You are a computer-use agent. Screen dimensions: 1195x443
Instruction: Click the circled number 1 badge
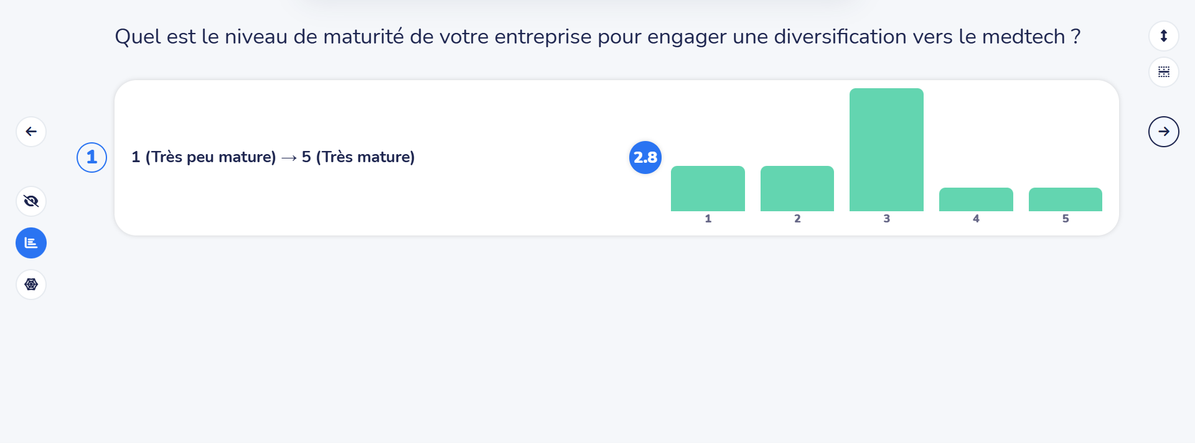91,157
